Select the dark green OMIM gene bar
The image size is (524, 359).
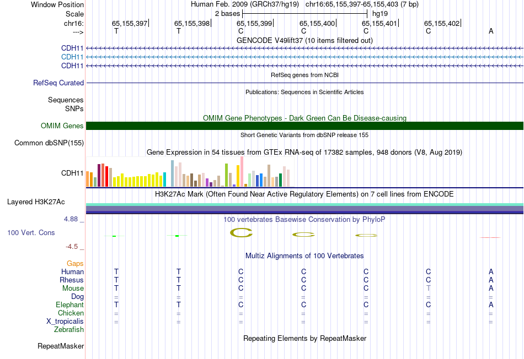coord(304,126)
